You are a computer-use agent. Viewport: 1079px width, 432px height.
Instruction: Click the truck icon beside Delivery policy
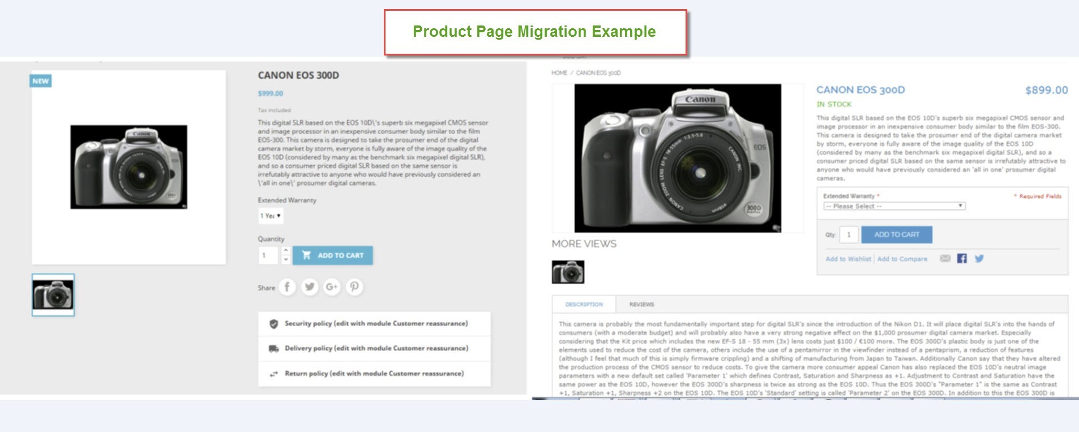tap(273, 349)
